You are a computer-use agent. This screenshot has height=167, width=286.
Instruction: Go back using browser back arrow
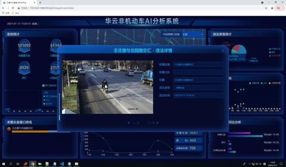click(x=3, y=8)
